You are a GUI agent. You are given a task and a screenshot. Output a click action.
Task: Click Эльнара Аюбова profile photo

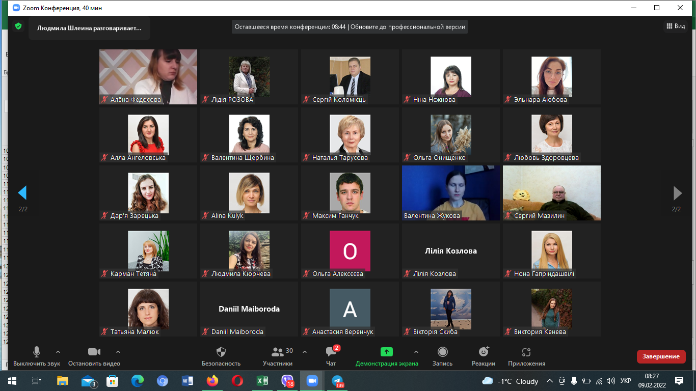coord(552,77)
